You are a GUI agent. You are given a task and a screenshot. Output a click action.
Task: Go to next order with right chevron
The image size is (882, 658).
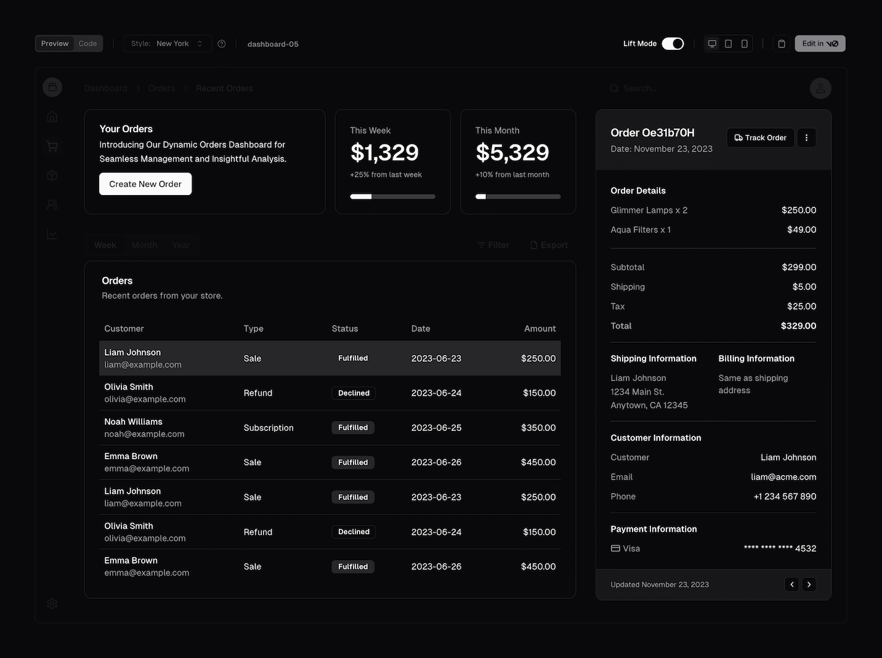tap(809, 585)
